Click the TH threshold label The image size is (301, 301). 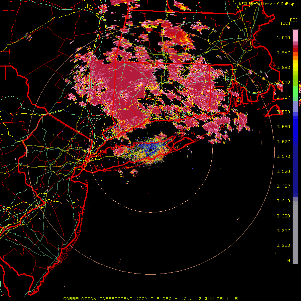point(287,261)
